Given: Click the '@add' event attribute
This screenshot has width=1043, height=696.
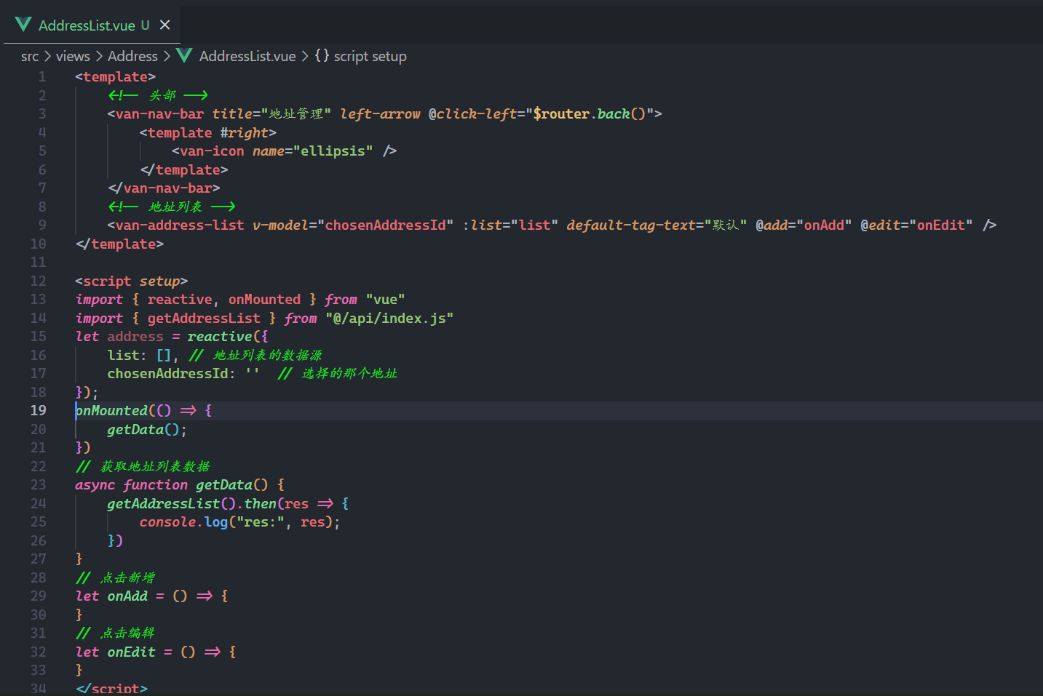Looking at the screenshot, I should click(772, 225).
